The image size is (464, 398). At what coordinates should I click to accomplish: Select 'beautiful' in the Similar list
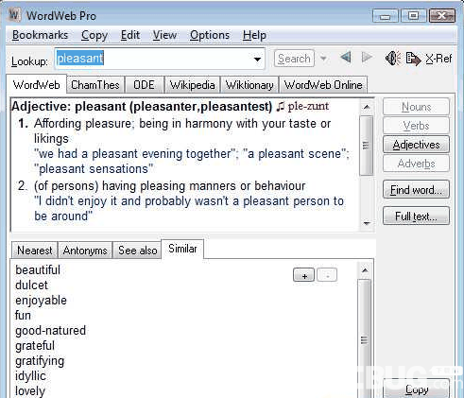click(38, 270)
